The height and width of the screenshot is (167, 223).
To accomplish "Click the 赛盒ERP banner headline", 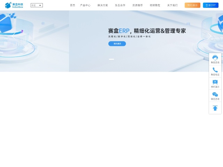I will [x=147, y=31].
